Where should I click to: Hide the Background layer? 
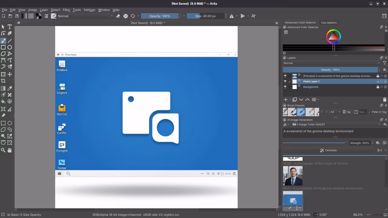(285, 87)
